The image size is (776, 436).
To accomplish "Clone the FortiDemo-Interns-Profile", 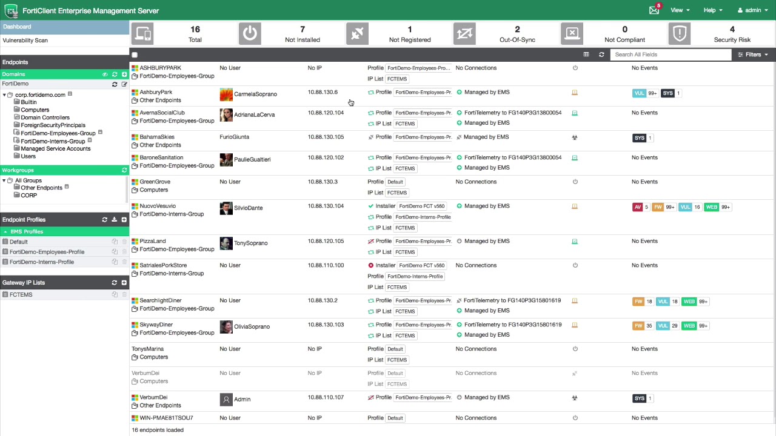I will 115,262.
